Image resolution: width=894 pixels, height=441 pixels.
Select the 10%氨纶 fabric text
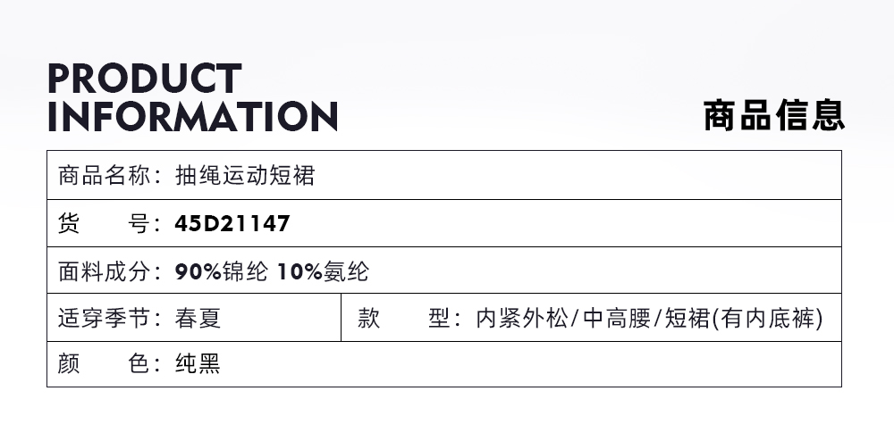click(323, 270)
